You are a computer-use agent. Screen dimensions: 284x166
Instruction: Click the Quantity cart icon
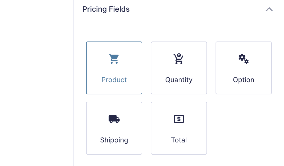tap(179, 59)
